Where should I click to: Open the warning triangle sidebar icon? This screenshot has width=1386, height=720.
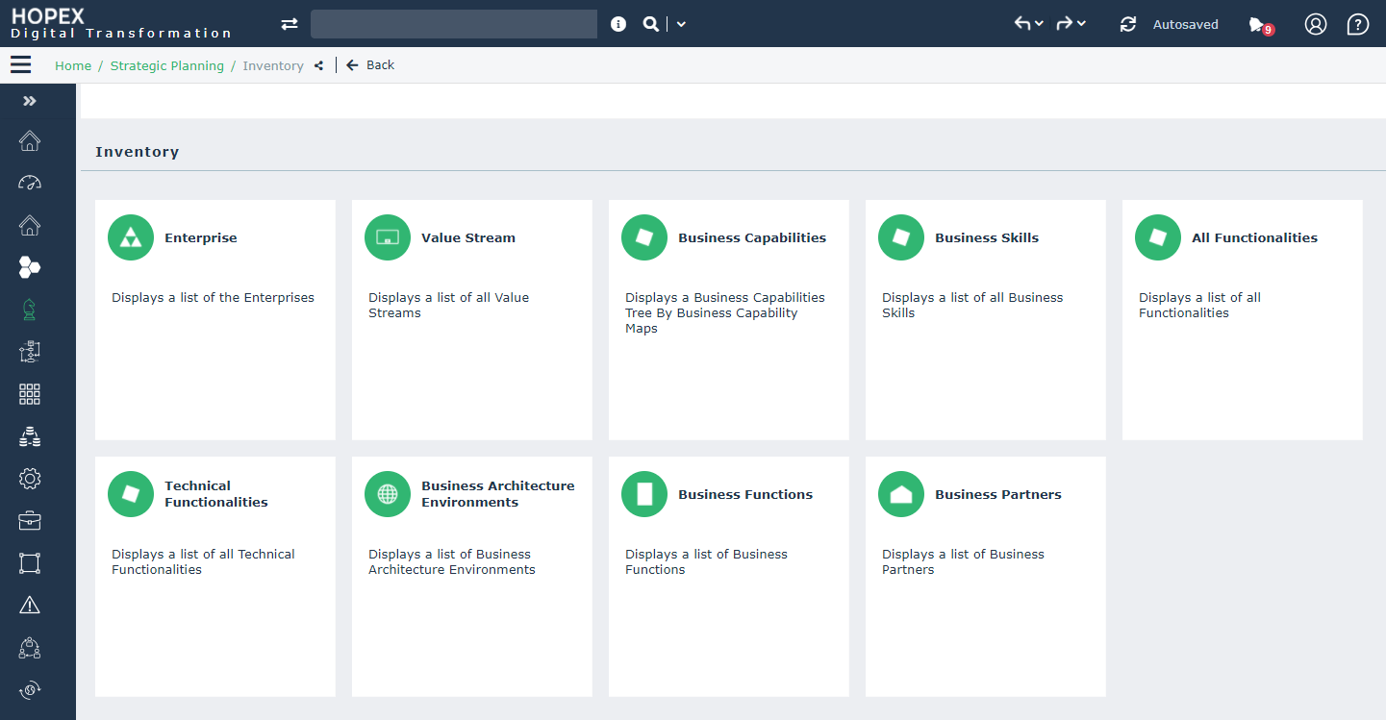pyautogui.click(x=30, y=605)
